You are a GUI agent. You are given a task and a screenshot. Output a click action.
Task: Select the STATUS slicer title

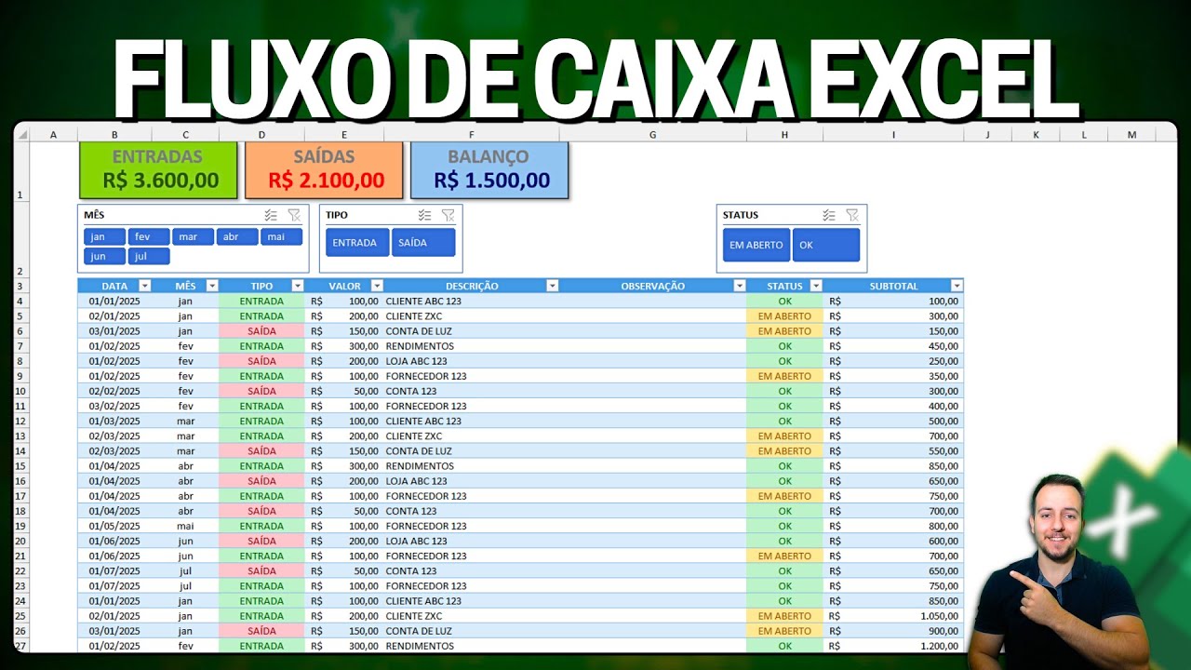(x=741, y=215)
